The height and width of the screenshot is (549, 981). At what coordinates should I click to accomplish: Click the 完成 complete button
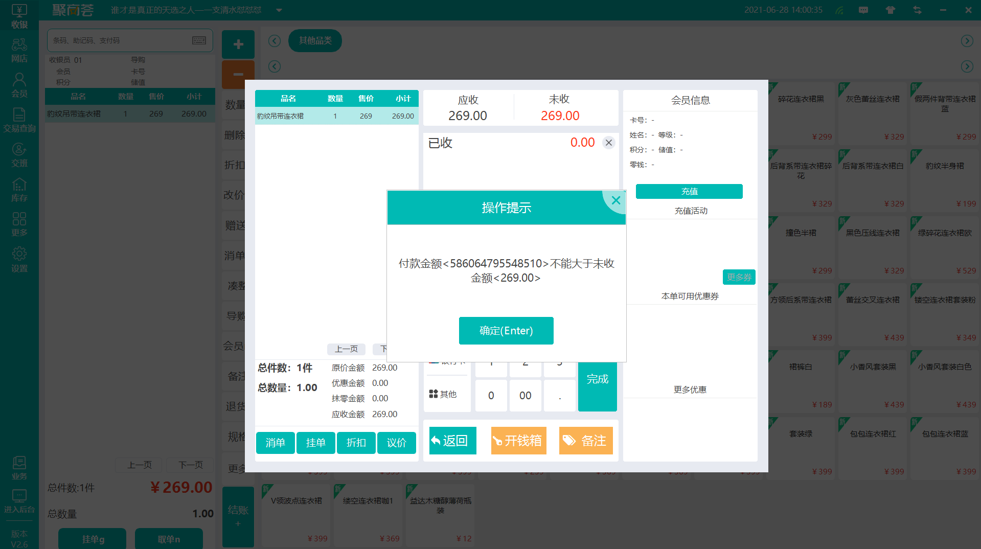point(597,379)
